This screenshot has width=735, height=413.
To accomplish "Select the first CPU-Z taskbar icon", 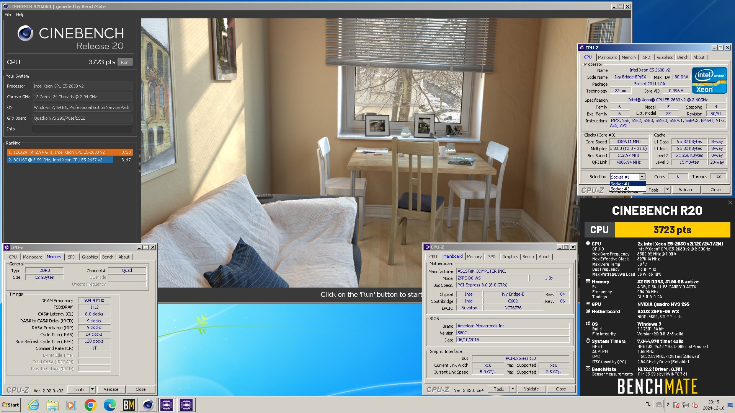I will tap(167, 405).
